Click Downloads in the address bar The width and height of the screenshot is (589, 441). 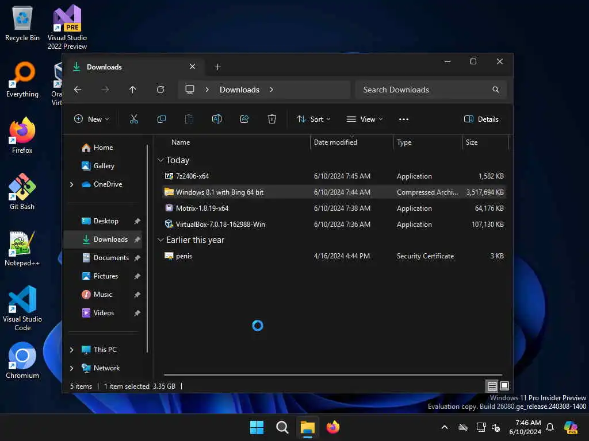(240, 90)
